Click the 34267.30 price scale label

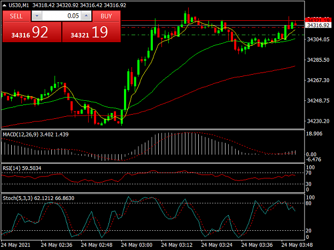[318, 80]
